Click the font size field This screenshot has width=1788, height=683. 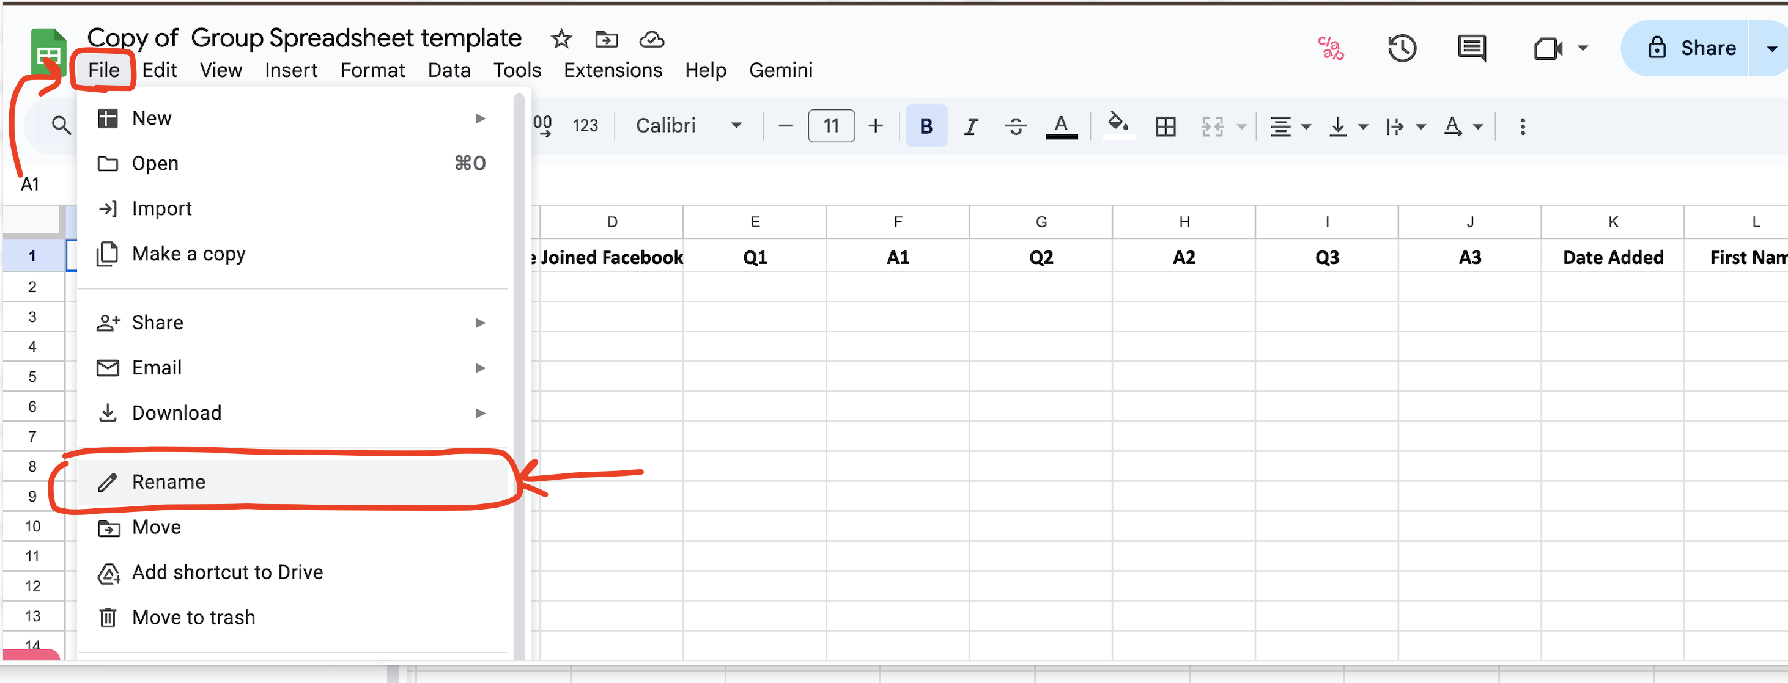[x=831, y=126]
